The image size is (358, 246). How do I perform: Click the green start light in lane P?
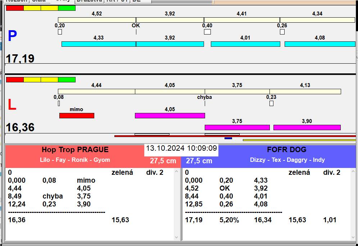click(x=67, y=8)
